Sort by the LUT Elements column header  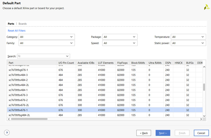(x=106, y=63)
